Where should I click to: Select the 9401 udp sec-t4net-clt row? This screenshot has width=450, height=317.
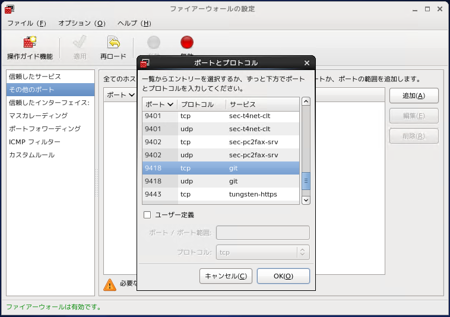point(221,129)
